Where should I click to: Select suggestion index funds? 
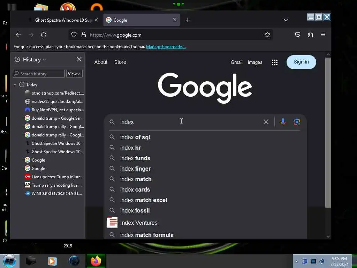click(x=205, y=158)
